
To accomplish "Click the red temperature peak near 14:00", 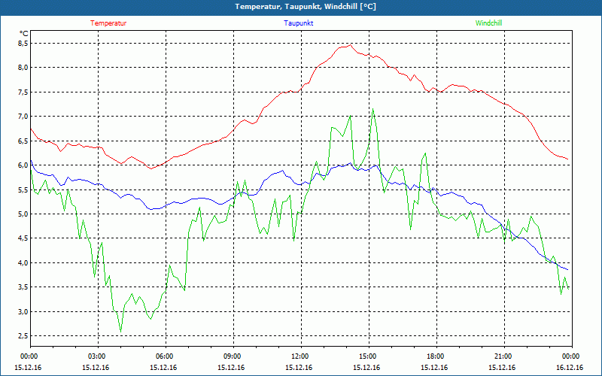I will click(x=350, y=45).
